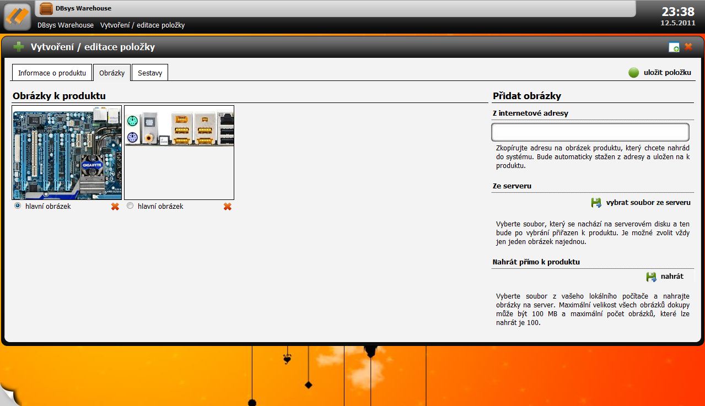Switch to Informace o produktu tab
Image resolution: width=705 pixels, height=406 pixels.
(52, 73)
